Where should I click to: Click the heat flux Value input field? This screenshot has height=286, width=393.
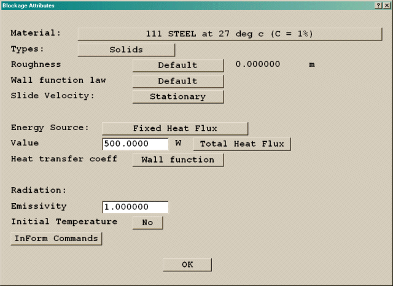coord(135,144)
